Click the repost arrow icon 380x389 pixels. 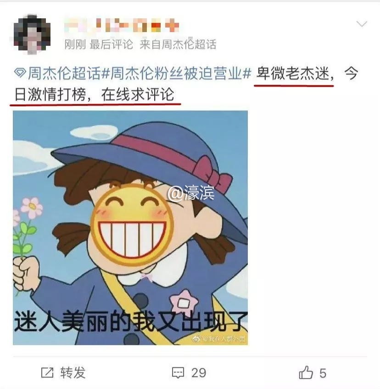point(47,373)
